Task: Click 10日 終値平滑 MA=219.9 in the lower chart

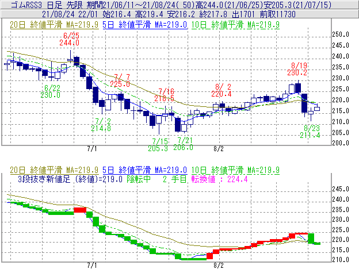Action: pos(235,170)
